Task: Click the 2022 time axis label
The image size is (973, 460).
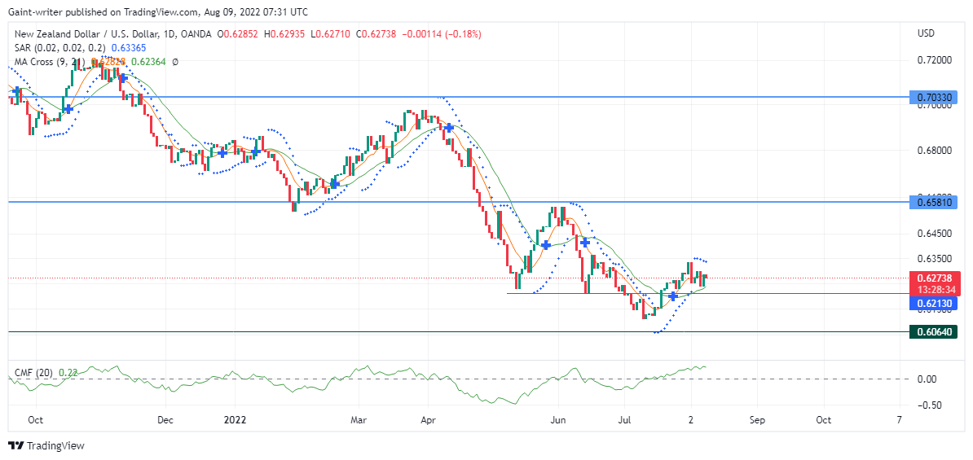Action: pyautogui.click(x=236, y=420)
